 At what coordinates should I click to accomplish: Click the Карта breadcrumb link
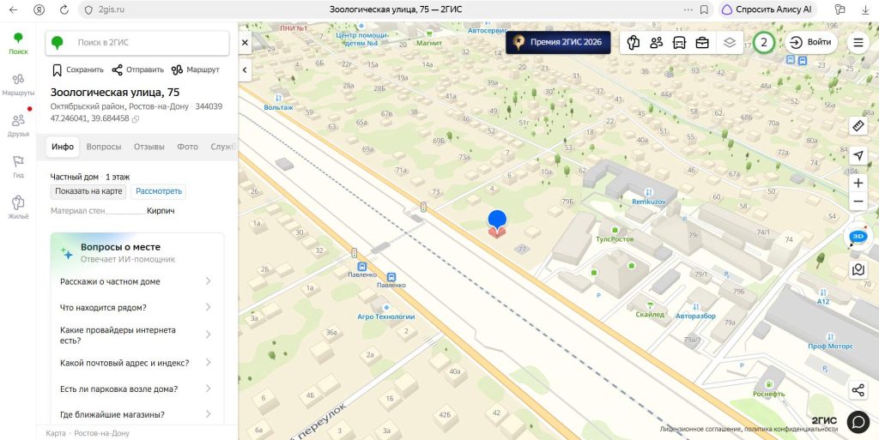[x=56, y=433]
